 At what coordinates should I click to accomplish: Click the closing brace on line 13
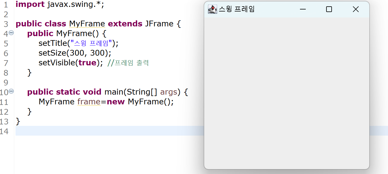point(18,121)
